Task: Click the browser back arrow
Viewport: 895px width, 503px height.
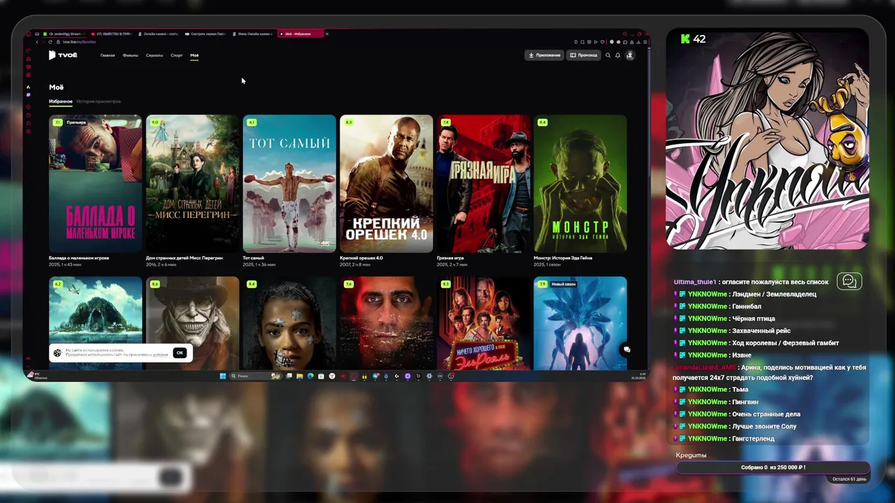Action: click(x=37, y=42)
